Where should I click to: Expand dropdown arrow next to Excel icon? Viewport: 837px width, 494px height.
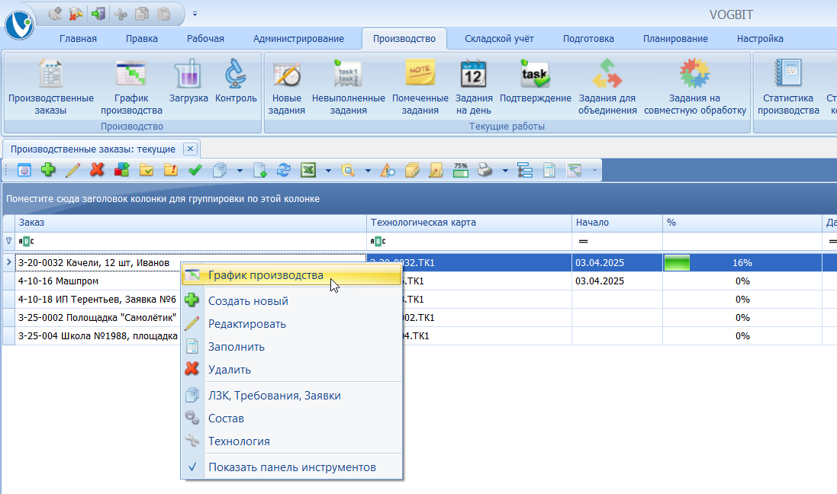point(328,171)
